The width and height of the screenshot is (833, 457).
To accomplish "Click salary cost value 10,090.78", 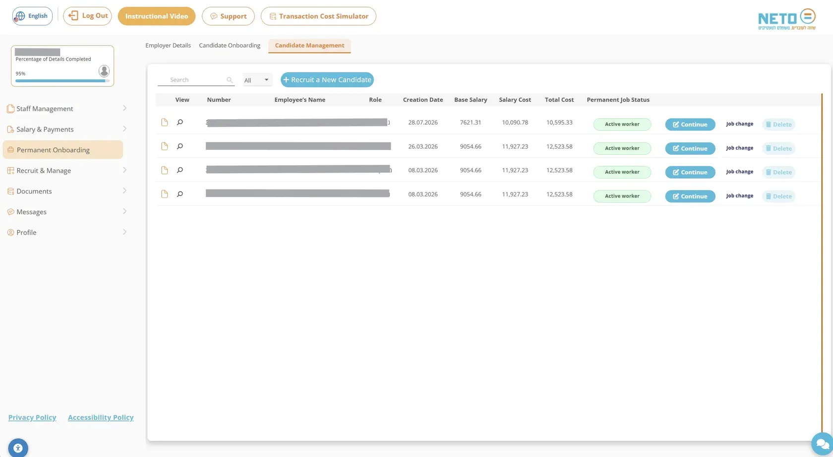I will 515,123.
